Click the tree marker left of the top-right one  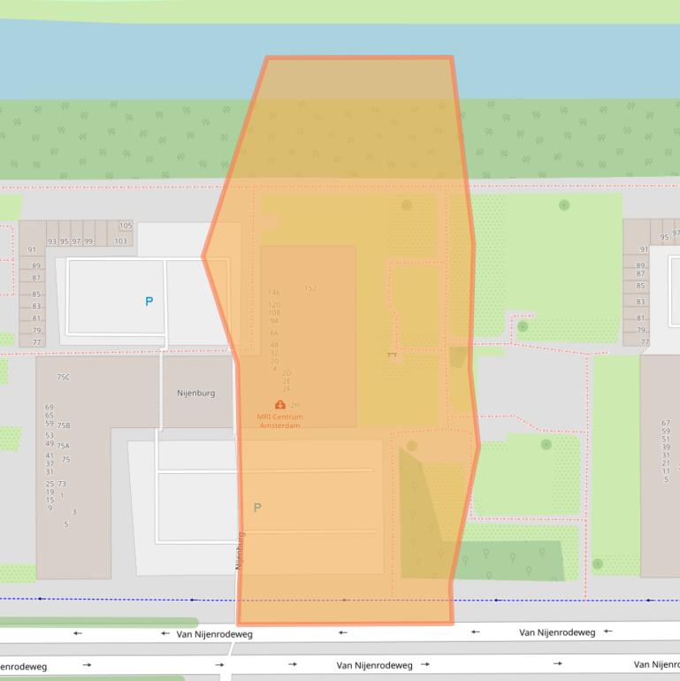(407, 205)
